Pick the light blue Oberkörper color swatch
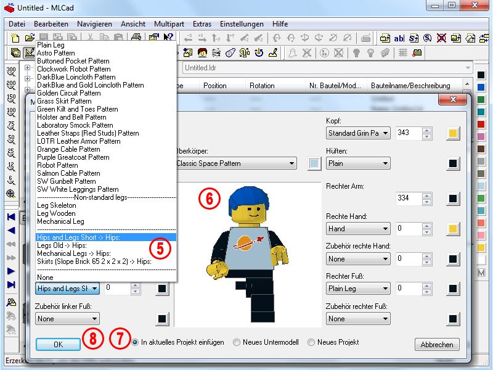This screenshot has width=493, height=370. coord(314,163)
